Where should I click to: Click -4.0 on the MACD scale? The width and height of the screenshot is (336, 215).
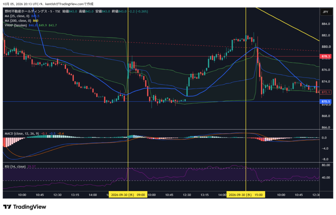[x=325, y=149]
